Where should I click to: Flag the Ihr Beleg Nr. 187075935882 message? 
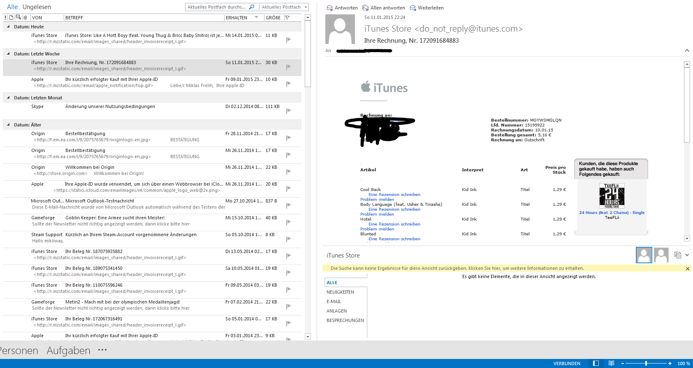(289, 255)
